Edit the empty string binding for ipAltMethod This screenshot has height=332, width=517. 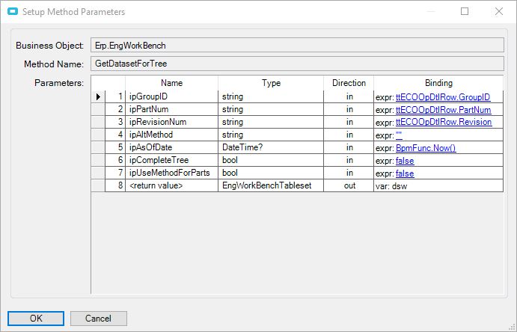(x=399, y=135)
